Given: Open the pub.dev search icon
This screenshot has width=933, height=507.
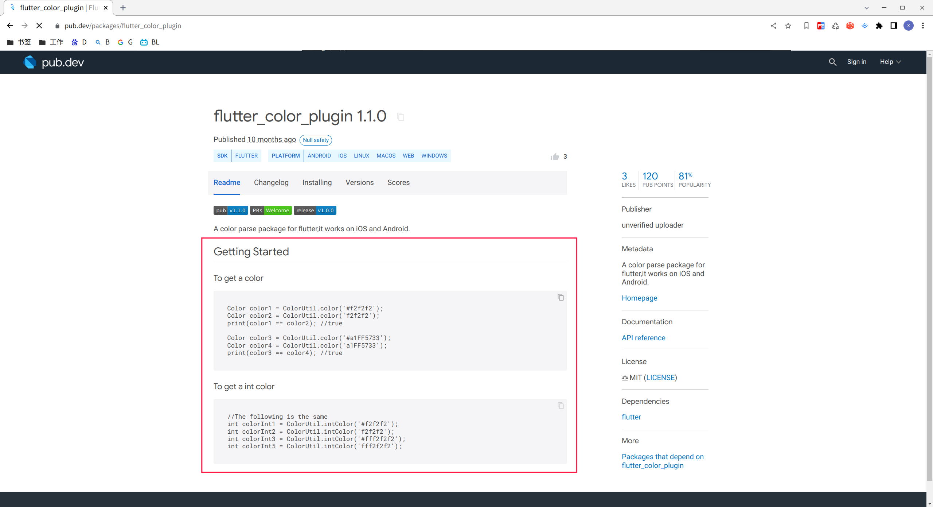Looking at the screenshot, I should (x=832, y=62).
